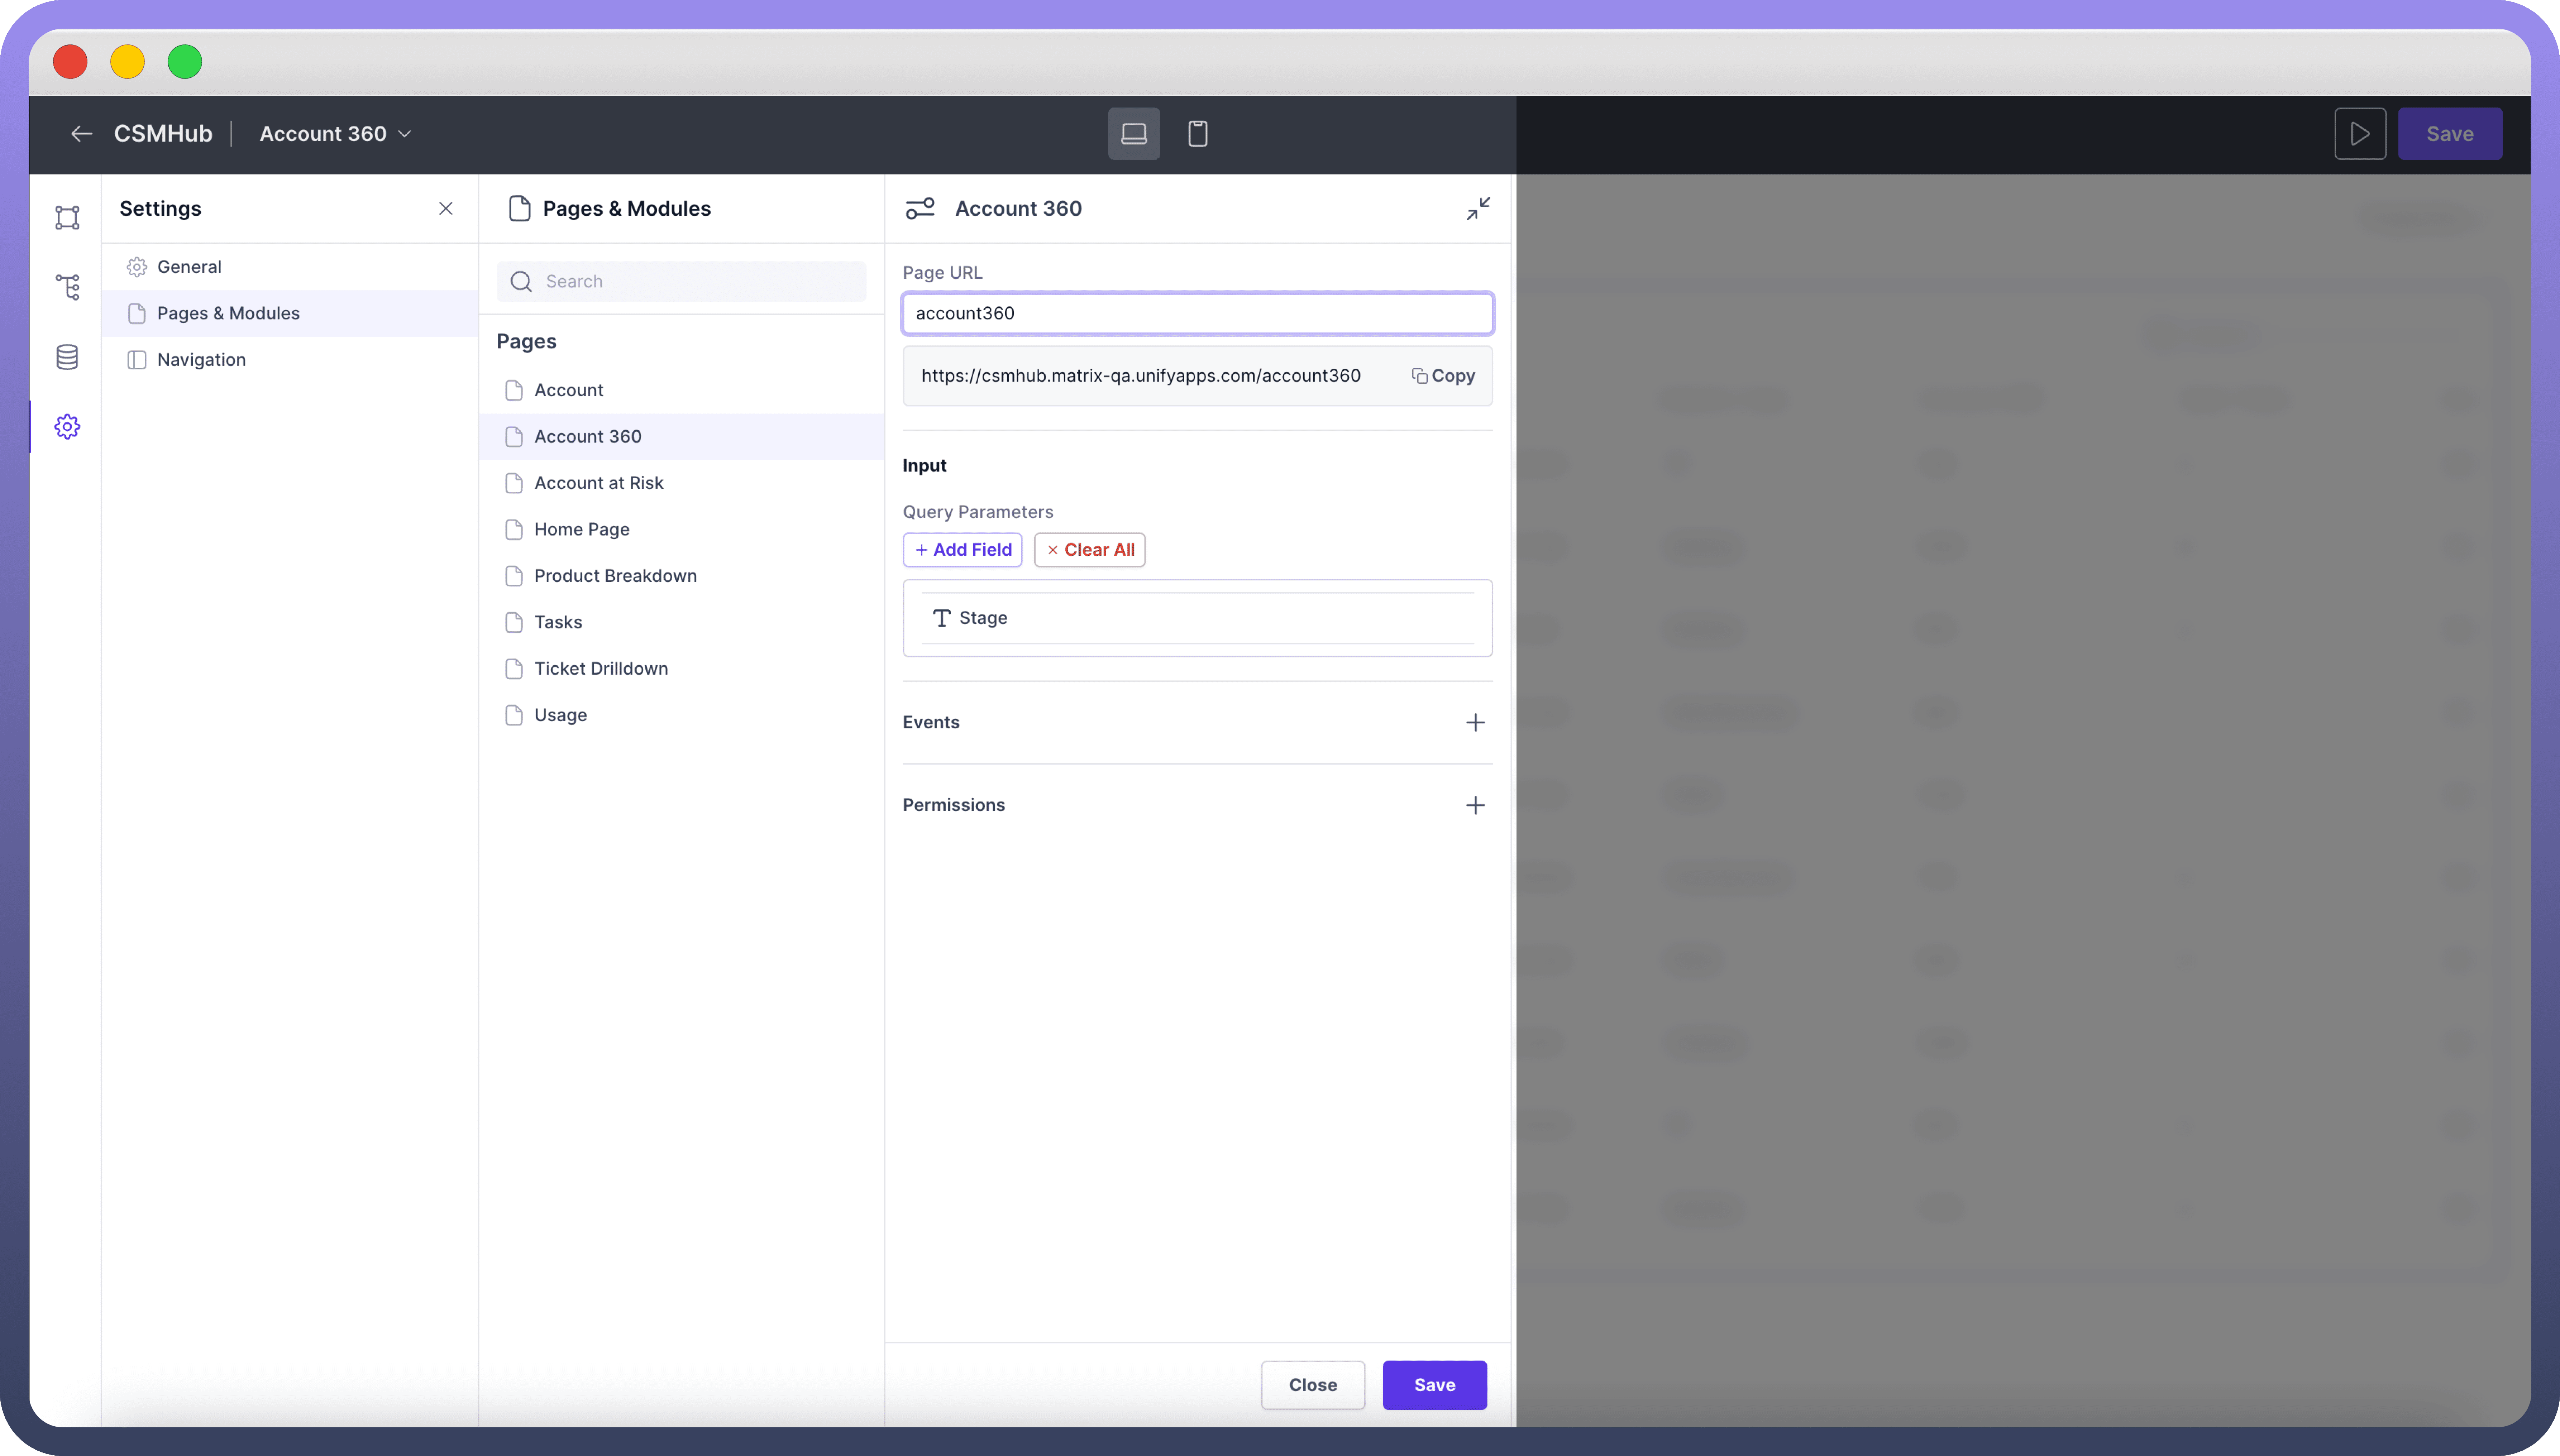Click the canvas frame sidebar icon
Screen dimensions: 2560x1456
point(67,218)
